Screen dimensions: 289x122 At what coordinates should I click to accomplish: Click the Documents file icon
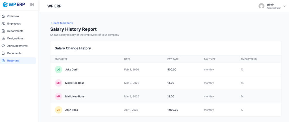pyautogui.click(x=3, y=53)
